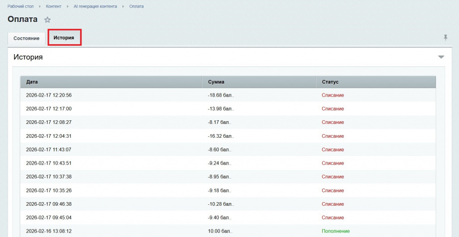The height and width of the screenshot is (237, 459).
Task: Click Списание status in 09:45:04 row
Action: (x=333, y=218)
